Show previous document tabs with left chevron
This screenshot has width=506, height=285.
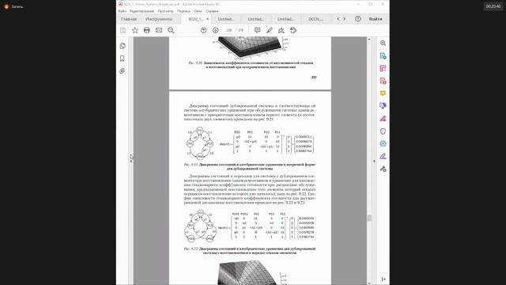[338, 19]
